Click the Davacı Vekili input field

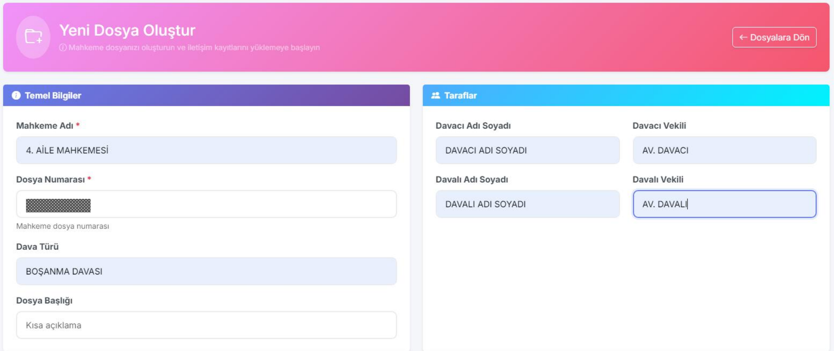click(x=724, y=150)
